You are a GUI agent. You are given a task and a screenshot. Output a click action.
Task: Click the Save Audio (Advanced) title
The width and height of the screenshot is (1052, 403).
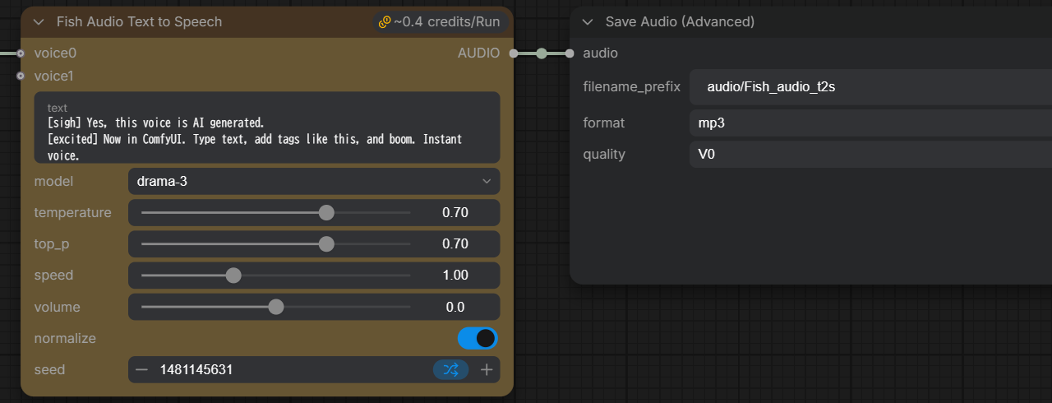pos(680,22)
